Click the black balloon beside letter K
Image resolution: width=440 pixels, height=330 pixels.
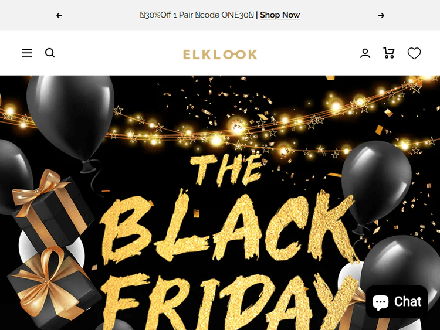(376, 182)
